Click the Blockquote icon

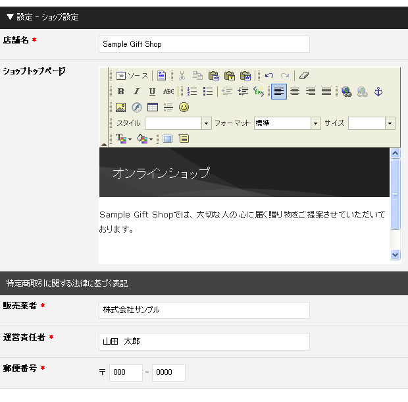click(x=259, y=92)
